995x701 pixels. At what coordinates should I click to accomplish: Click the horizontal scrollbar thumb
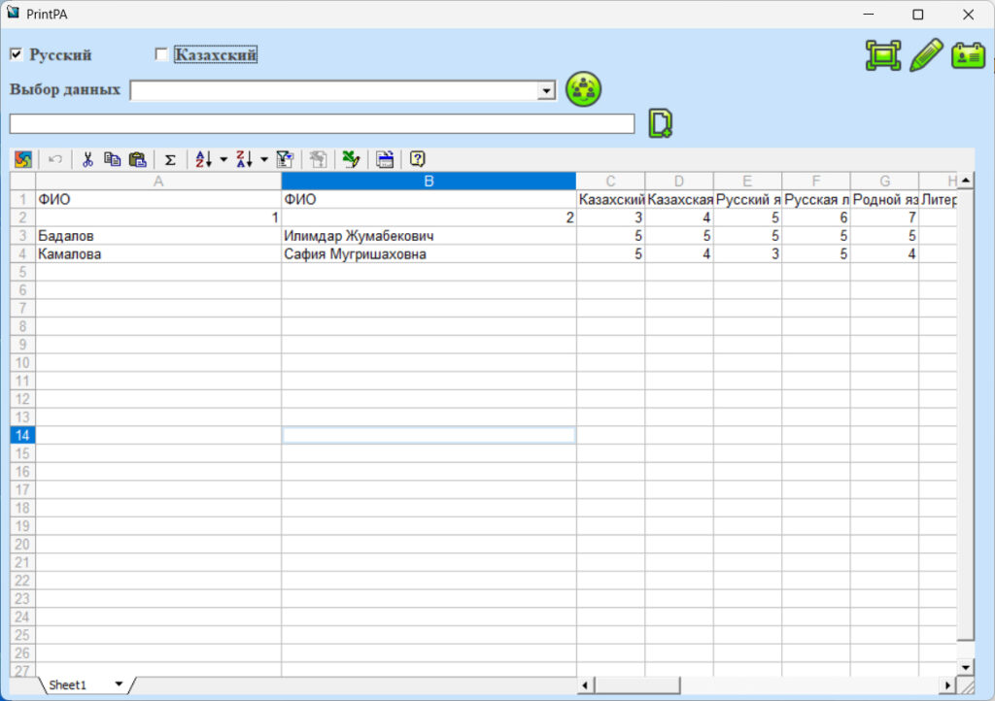[x=637, y=685]
